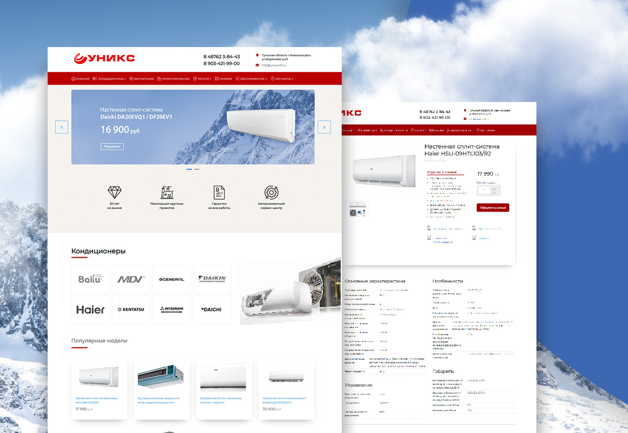The image size is (628, 433).
Task: Select the second slider pagination dot
Action: coord(197,169)
